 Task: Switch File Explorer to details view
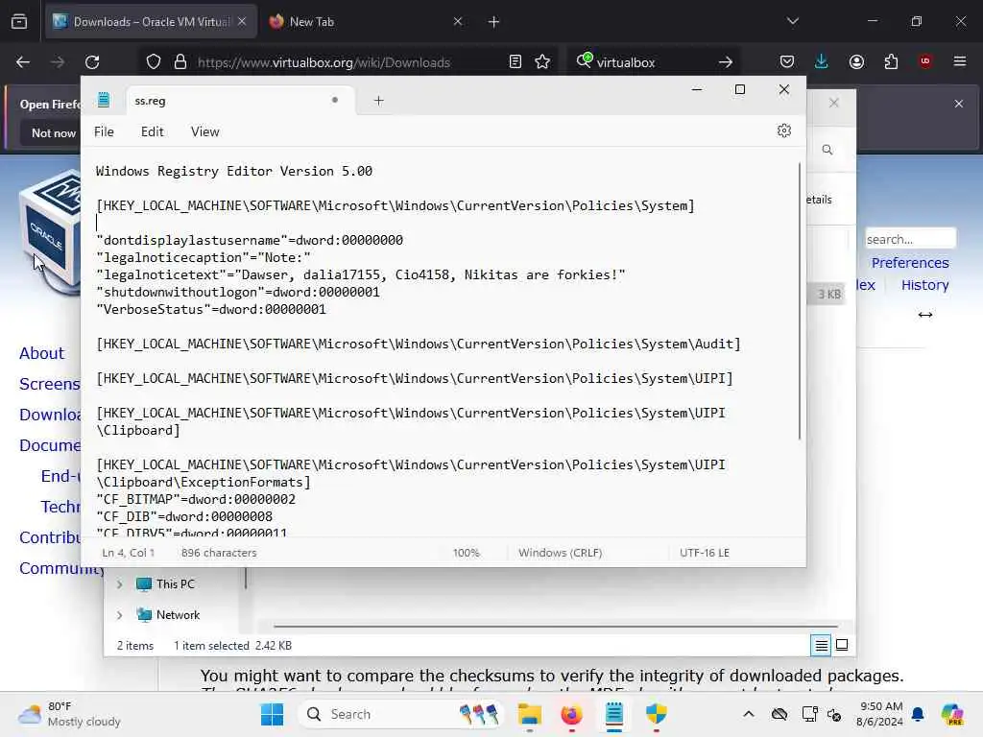tap(822, 645)
